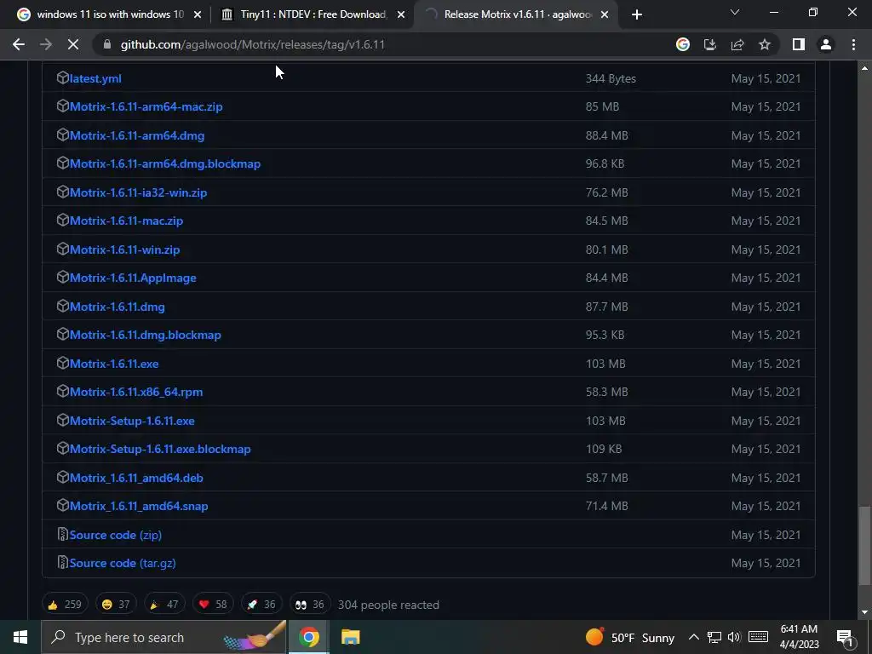Viewport: 872px width, 654px height.
Task: Bookmark this page with the star icon
Action: tap(765, 44)
